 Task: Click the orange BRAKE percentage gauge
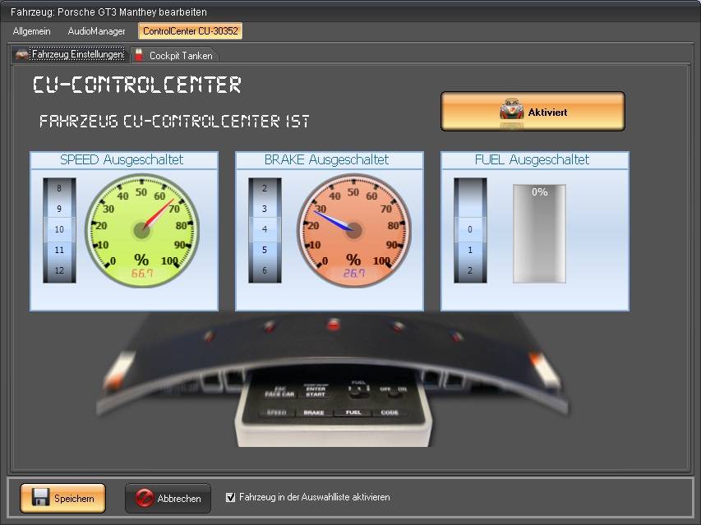[x=353, y=231]
